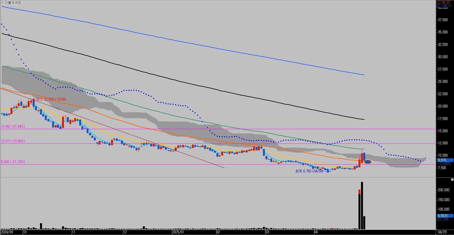
Task: Click the volume tag 6,567K
Action: click(445, 216)
